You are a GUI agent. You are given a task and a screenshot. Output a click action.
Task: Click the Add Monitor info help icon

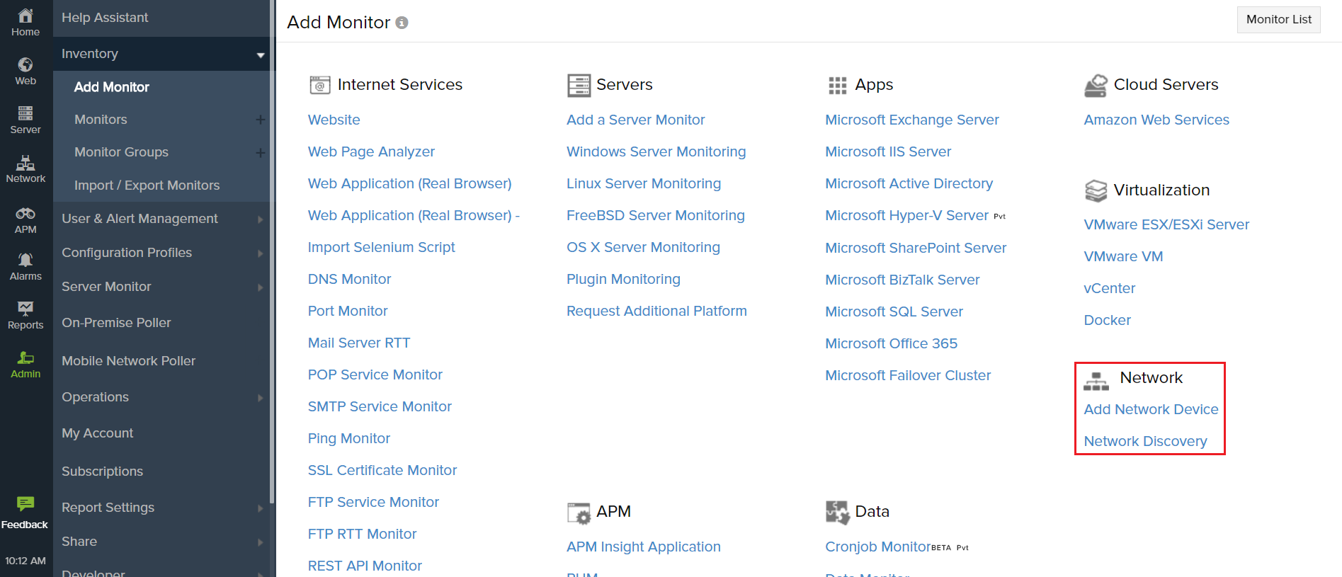coord(402,23)
